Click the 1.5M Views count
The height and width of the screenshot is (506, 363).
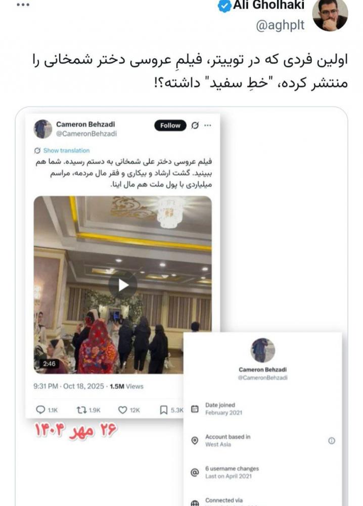tap(126, 386)
